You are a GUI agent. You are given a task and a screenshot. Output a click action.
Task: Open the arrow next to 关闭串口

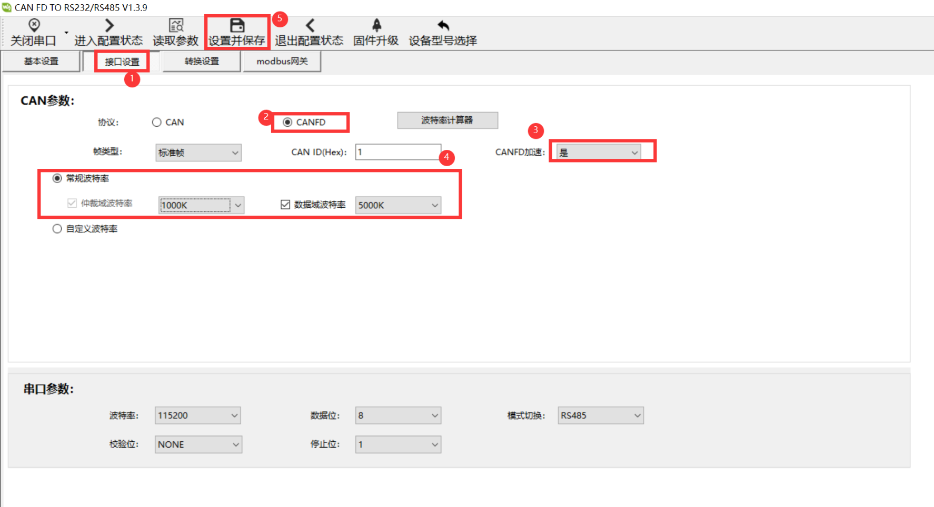[66, 33]
